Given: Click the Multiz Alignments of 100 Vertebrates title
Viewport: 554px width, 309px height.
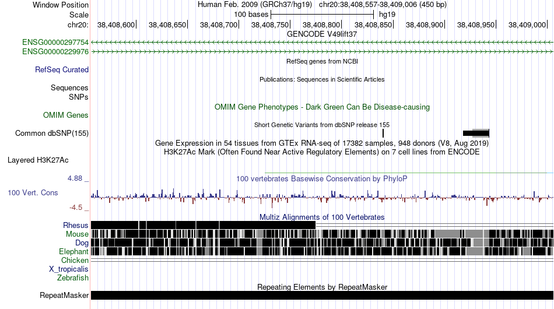Looking at the screenshot, I should [322, 217].
